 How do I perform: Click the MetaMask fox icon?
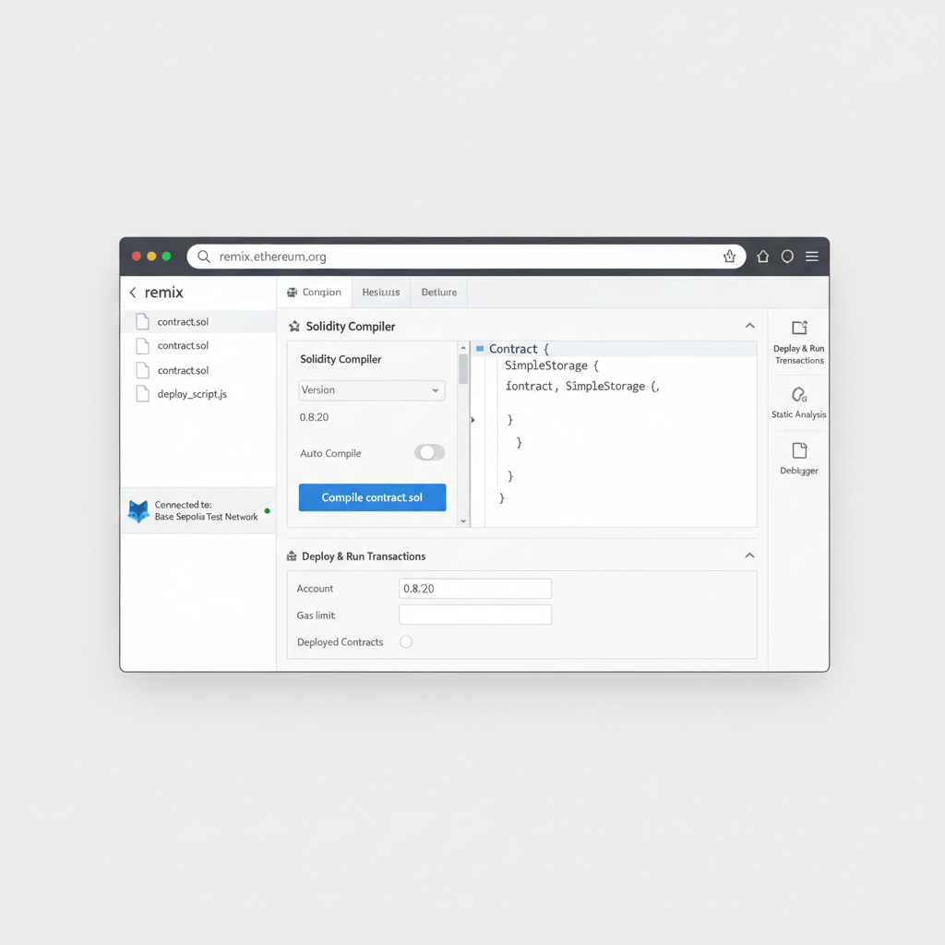[138, 509]
